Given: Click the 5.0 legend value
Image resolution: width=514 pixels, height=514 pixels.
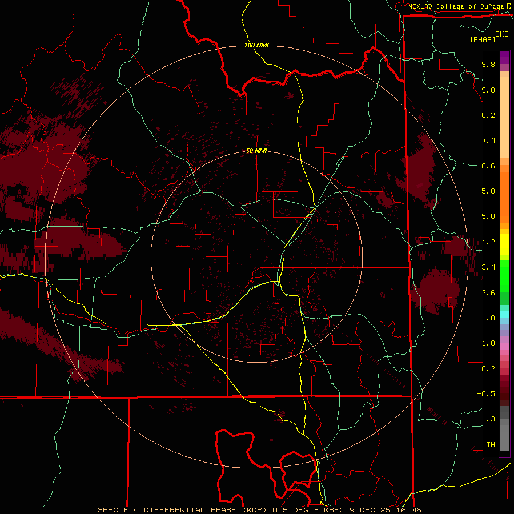Looking at the screenshot, I should [488, 216].
